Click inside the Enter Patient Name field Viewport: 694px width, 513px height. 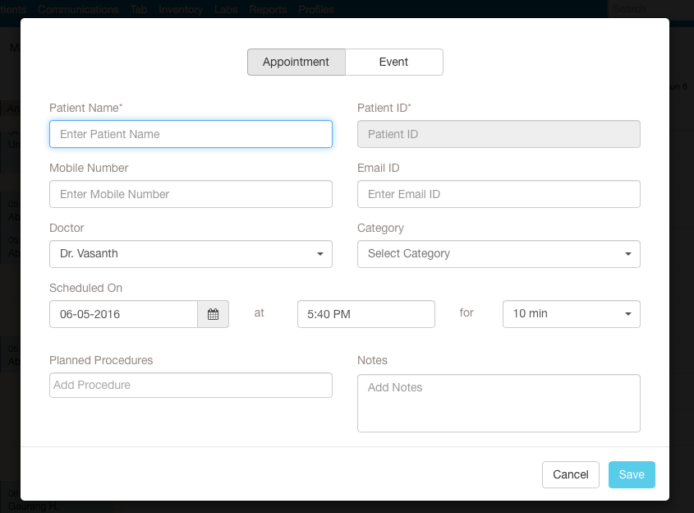pos(191,134)
